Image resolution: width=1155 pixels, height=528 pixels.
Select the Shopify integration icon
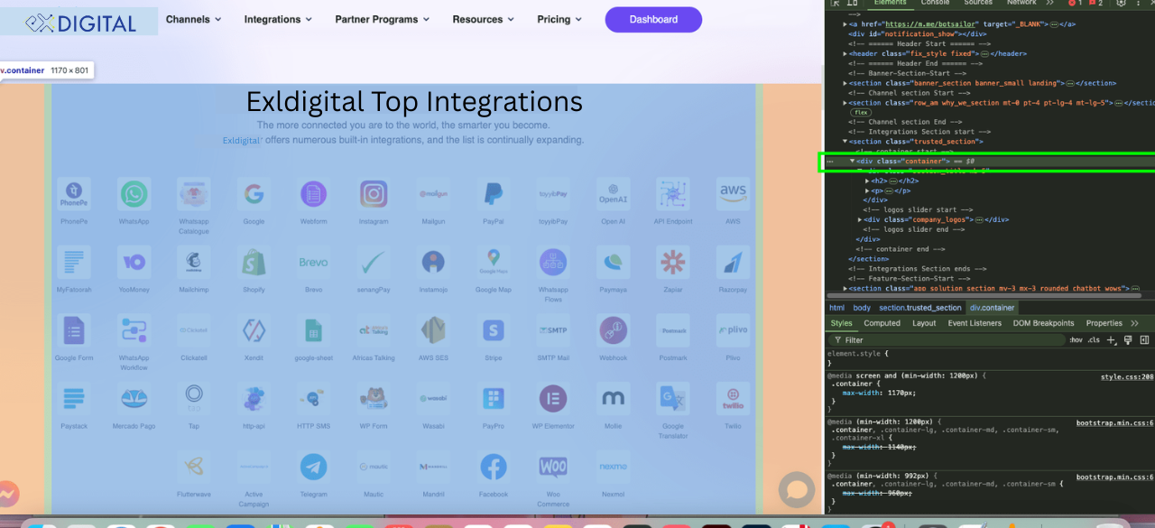254,262
